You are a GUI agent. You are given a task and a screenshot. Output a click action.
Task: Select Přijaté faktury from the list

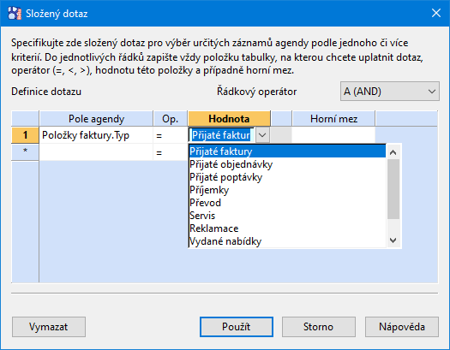tap(287, 151)
